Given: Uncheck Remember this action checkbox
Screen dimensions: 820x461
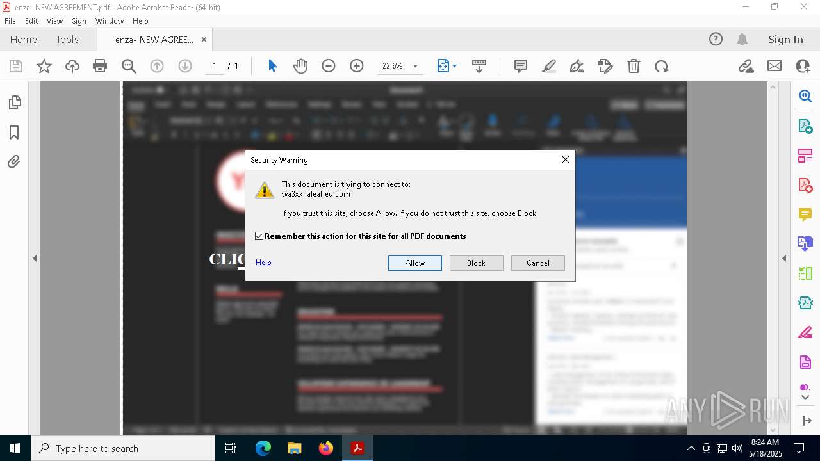Looking at the screenshot, I should pos(259,236).
